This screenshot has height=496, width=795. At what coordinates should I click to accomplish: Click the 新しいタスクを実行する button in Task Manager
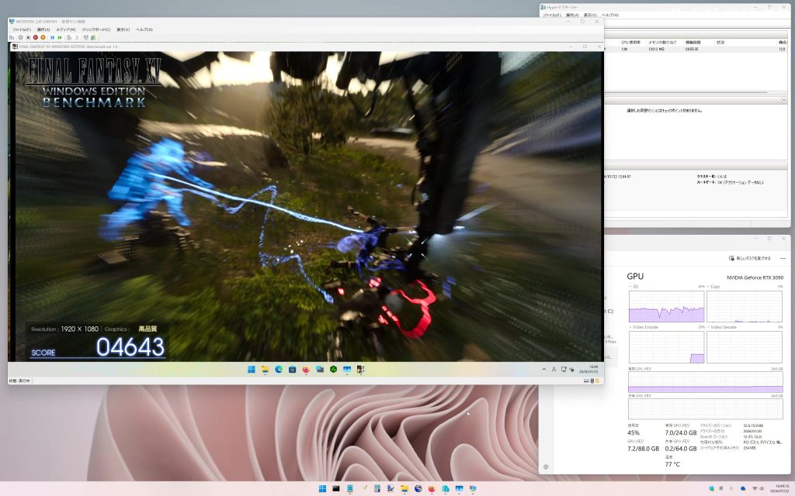pos(749,258)
